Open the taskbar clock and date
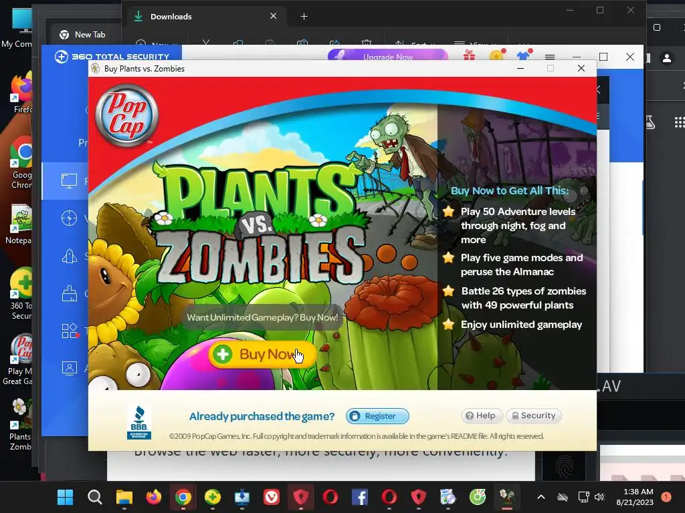The image size is (685, 513). 635,497
